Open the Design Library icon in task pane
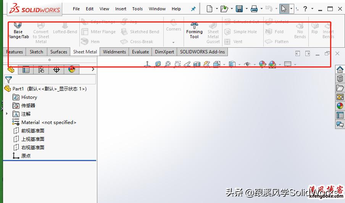This screenshot has width=345, height=203. pos(340,79)
